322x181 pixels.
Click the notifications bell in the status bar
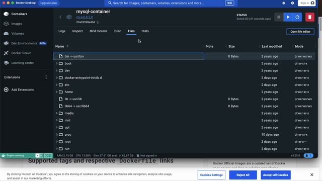(x=308, y=155)
